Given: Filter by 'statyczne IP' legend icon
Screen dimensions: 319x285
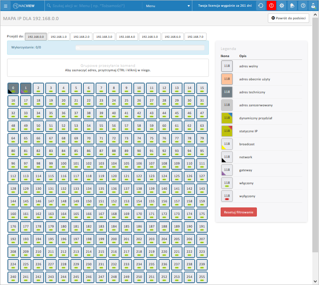Looking at the screenshot, I should coord(227,131).
